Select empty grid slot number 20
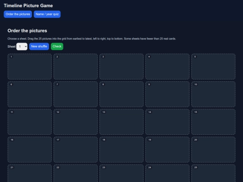This screenshot has height=182, width=243. 213,150
